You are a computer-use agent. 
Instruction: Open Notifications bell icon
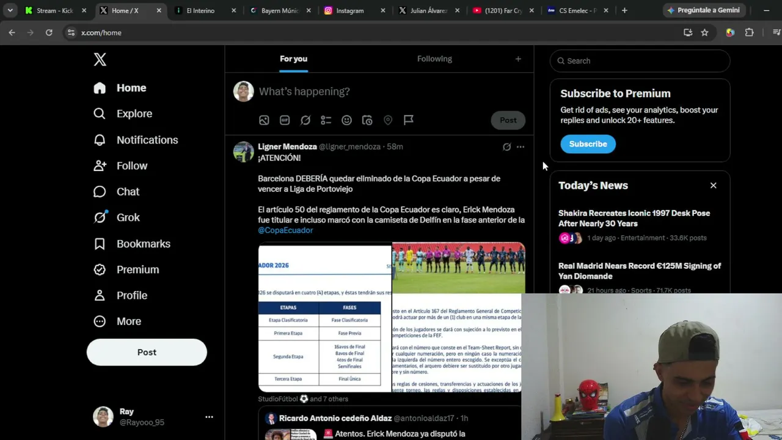[x=100, y=140]
